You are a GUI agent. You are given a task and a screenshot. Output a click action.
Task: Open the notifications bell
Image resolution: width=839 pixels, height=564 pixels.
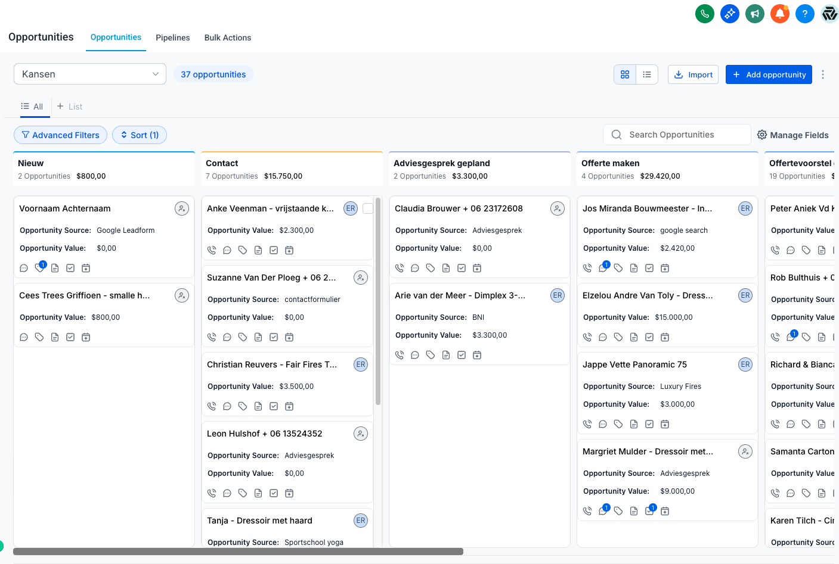point(780,13)
